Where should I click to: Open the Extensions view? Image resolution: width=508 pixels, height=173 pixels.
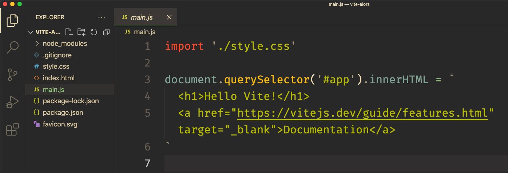pyautogui.click(x=12, y=129)
